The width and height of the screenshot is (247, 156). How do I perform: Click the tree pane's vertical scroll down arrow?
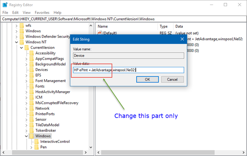pos(91,147)
